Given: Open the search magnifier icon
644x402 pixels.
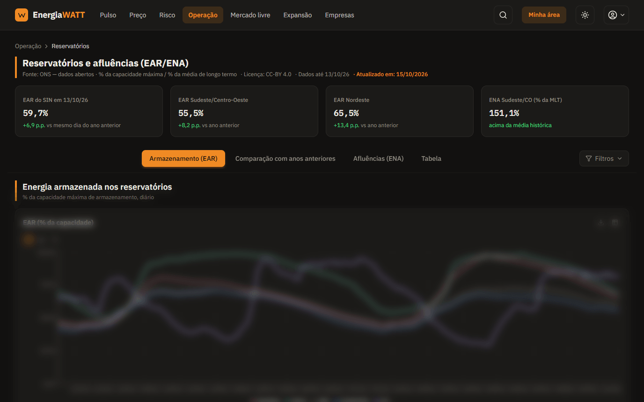Looking at the screenshot, I should coord(503,15).
